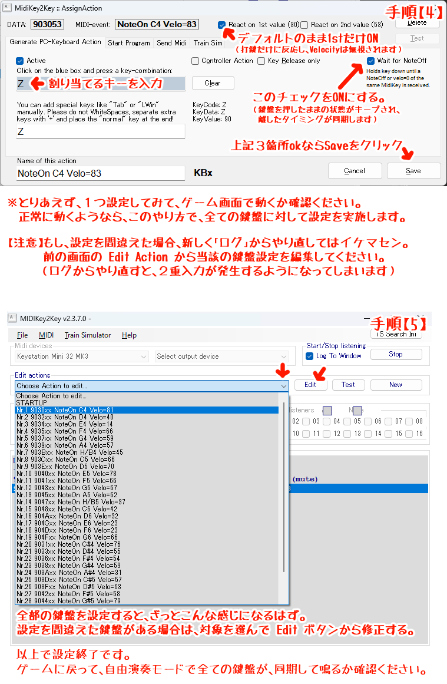Image resolution: width=447 pixels, height=684 pixels.
Task: Select Nr.28 9044xx NoteOn G#5 Velo=79
Action: pos(147,601)
